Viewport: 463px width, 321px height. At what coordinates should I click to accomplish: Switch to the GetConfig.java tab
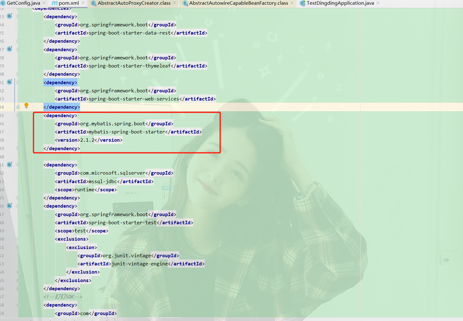[x=22, y=3]
